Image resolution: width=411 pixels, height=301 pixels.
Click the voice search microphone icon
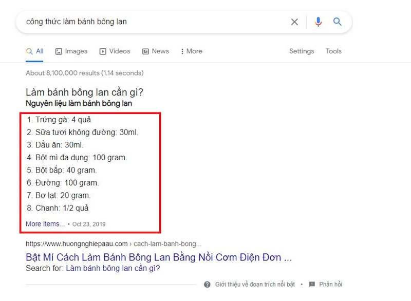[x=317, y=22]
